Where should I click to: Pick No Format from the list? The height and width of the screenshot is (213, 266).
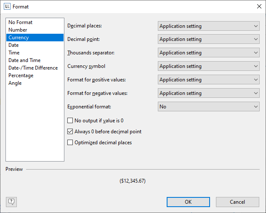coord(20,22)
